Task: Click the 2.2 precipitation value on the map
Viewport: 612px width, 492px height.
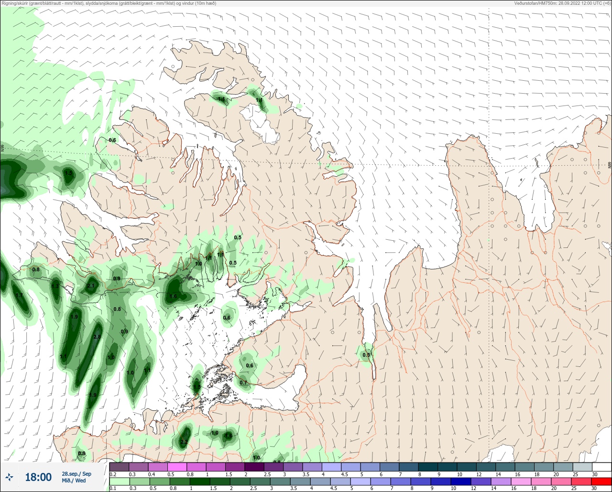Action: (x=184, y=442)
